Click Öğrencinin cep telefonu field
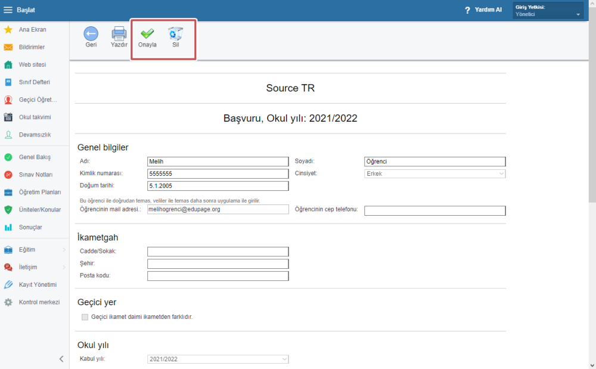 pos(434,210)
